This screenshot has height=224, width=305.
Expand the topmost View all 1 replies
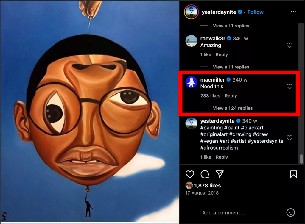231,26
